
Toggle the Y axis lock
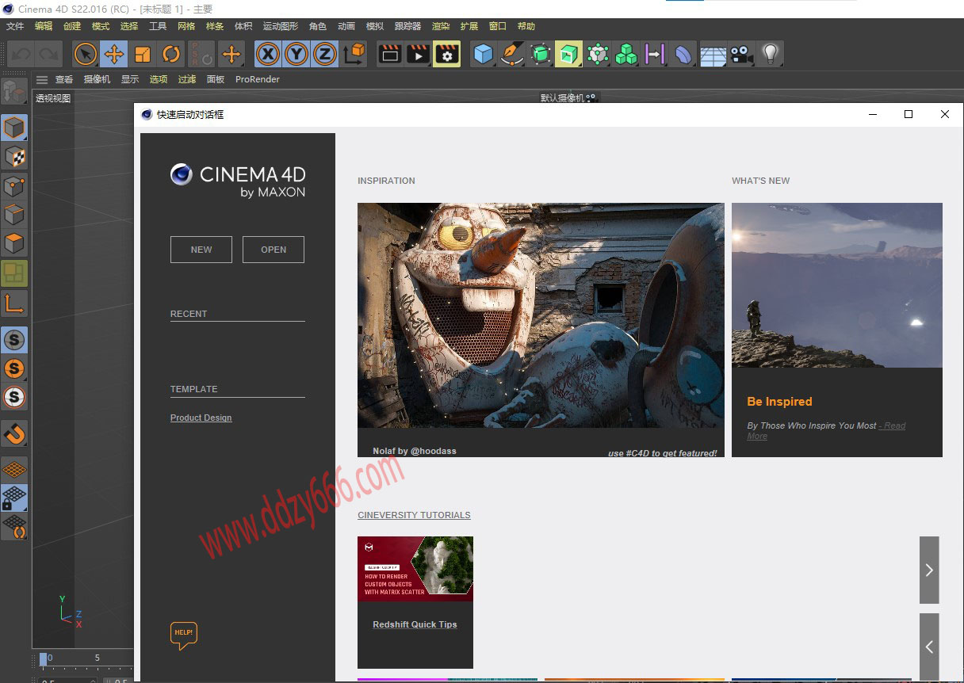(x=296, y=54)
